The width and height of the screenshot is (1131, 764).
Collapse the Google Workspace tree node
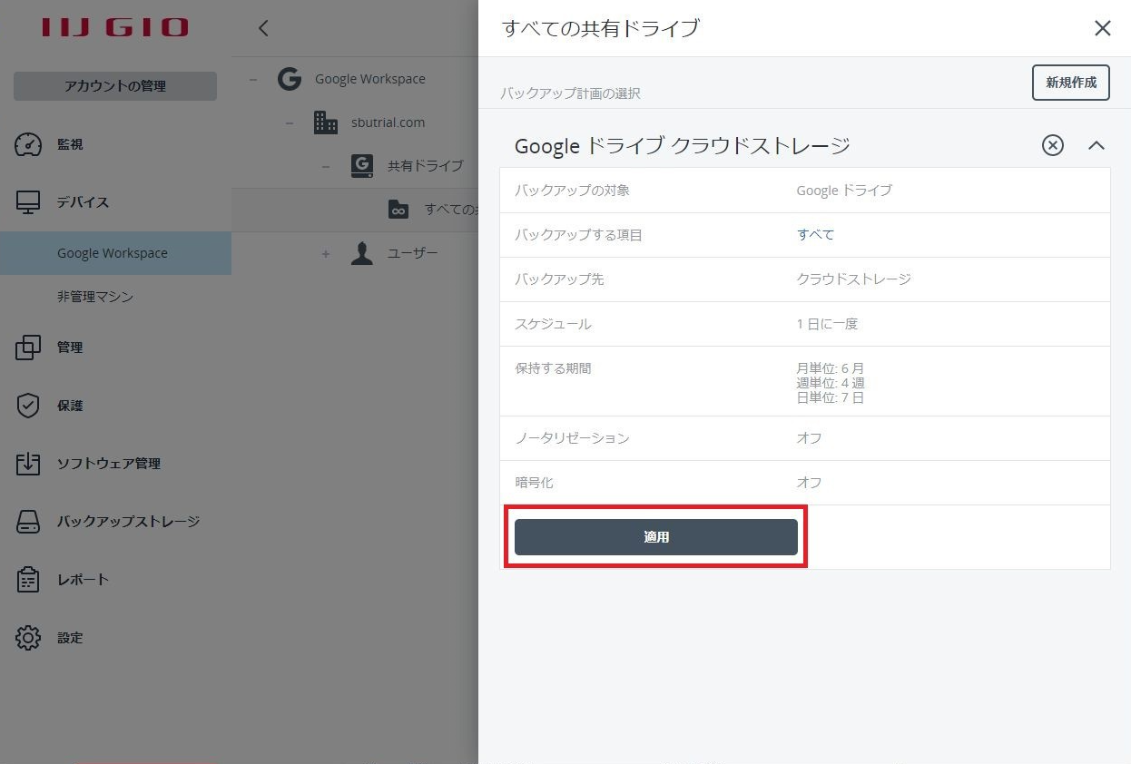coord(253,79)
